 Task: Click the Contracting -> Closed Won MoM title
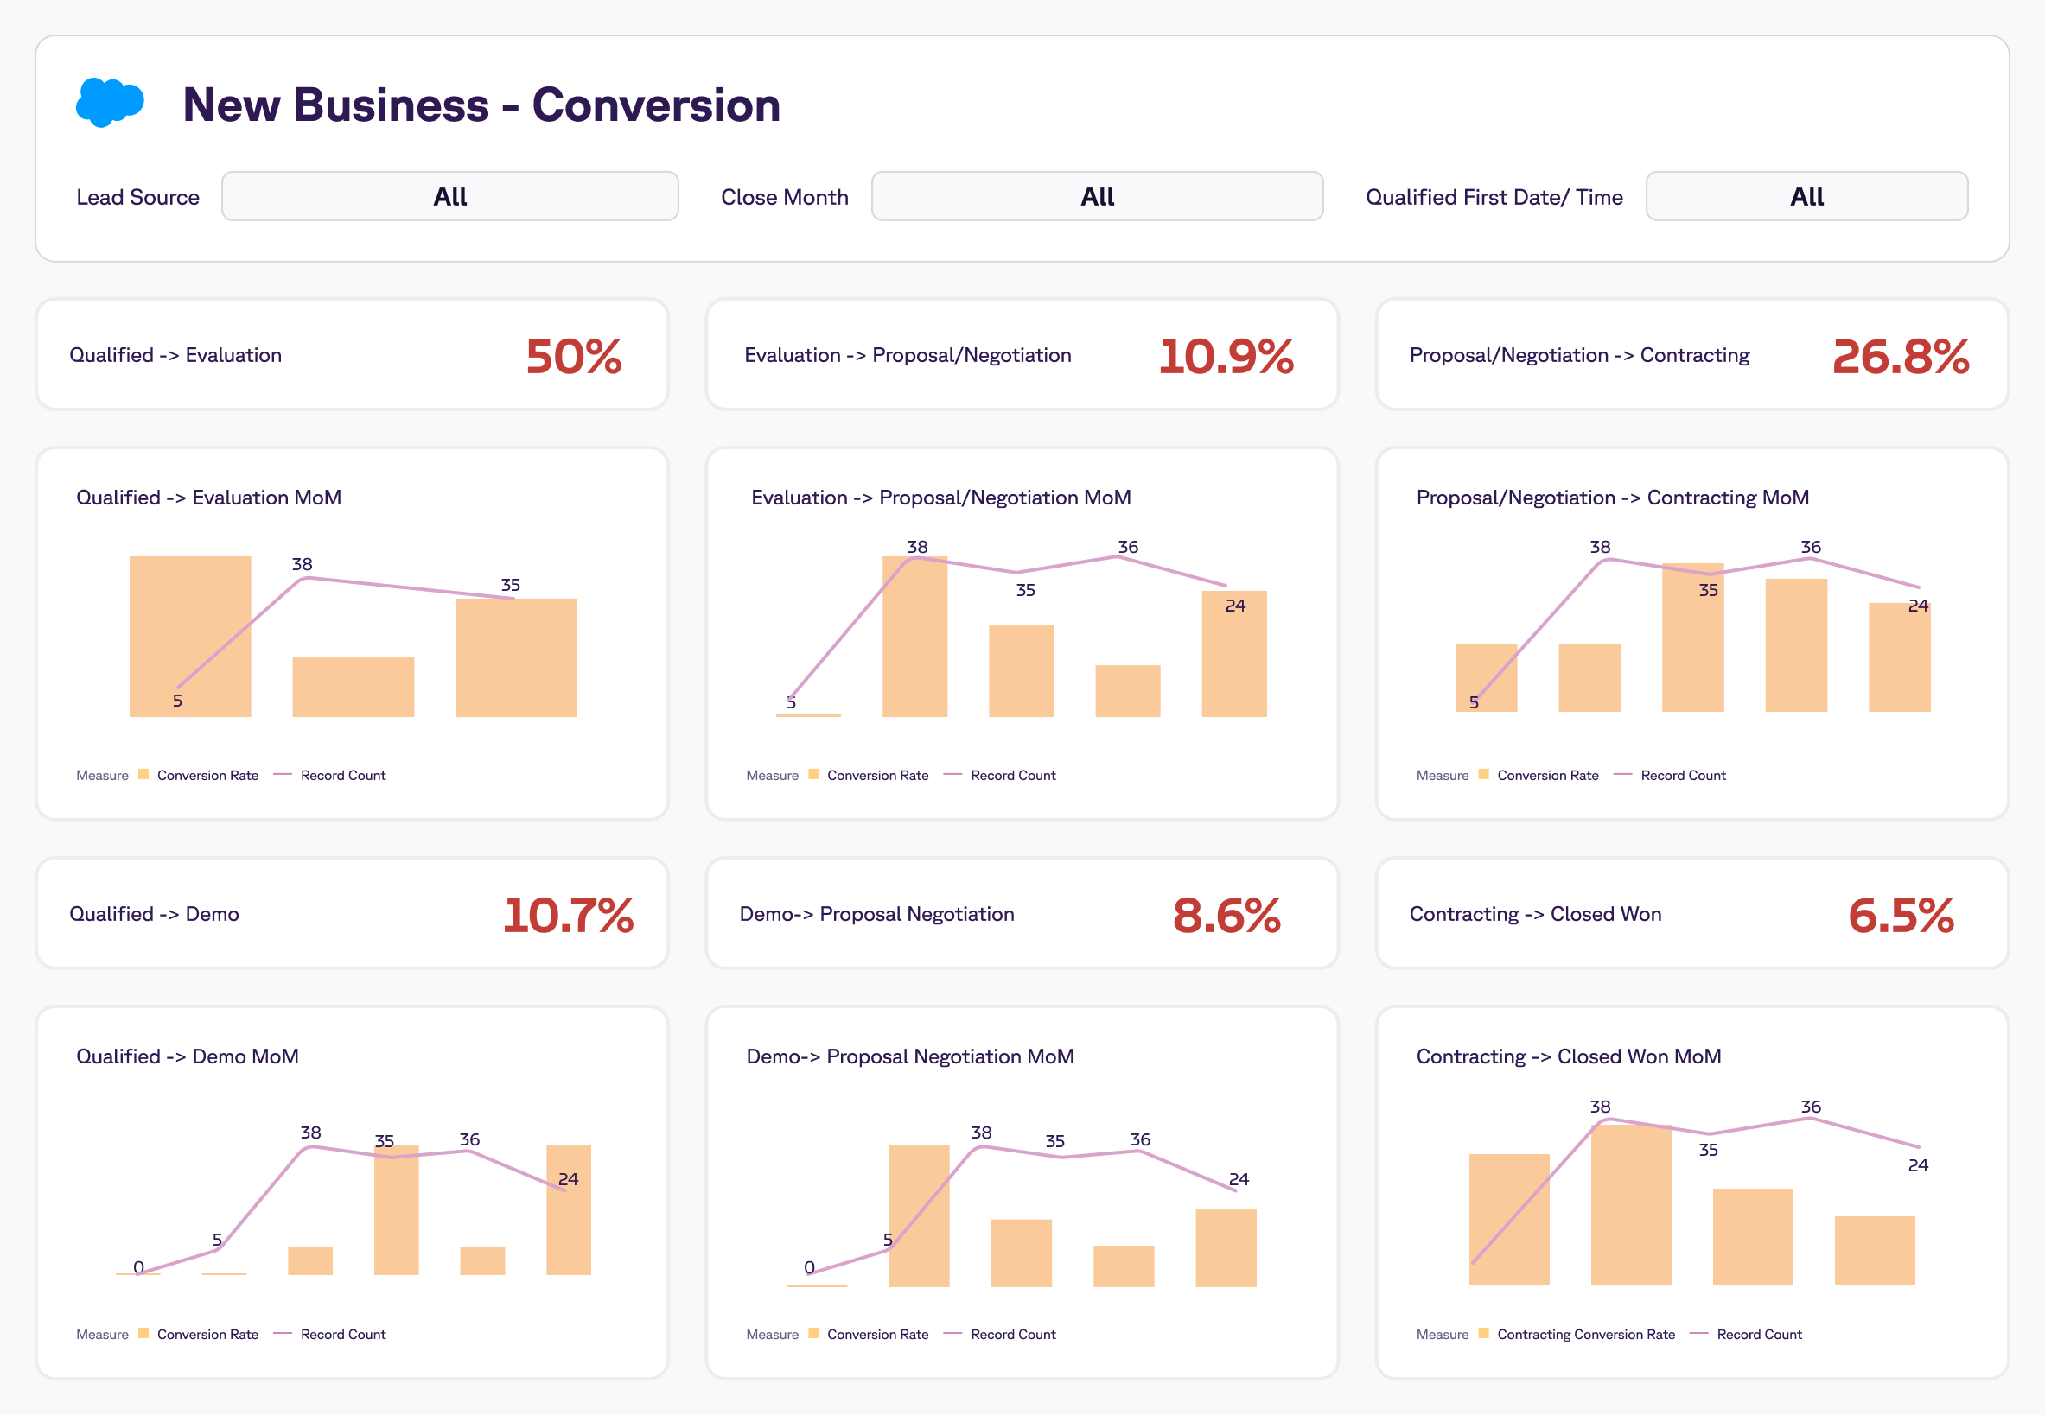tap(1568, 1056)
